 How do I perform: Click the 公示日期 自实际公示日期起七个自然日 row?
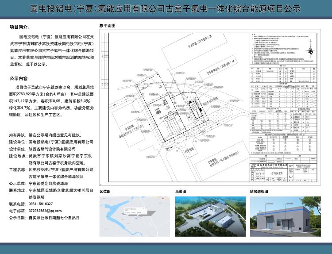pos(44,218)
